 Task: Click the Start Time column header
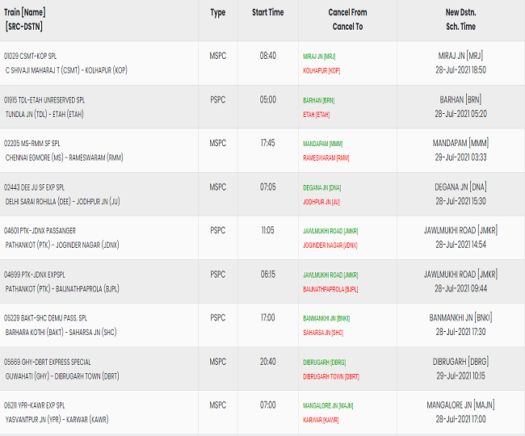click(x=267, y=13)
